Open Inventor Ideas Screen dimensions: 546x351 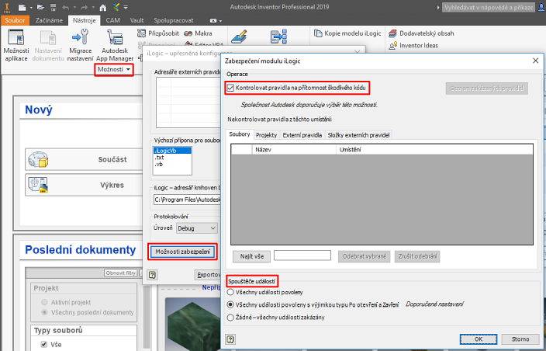click(x=413, y=45)
